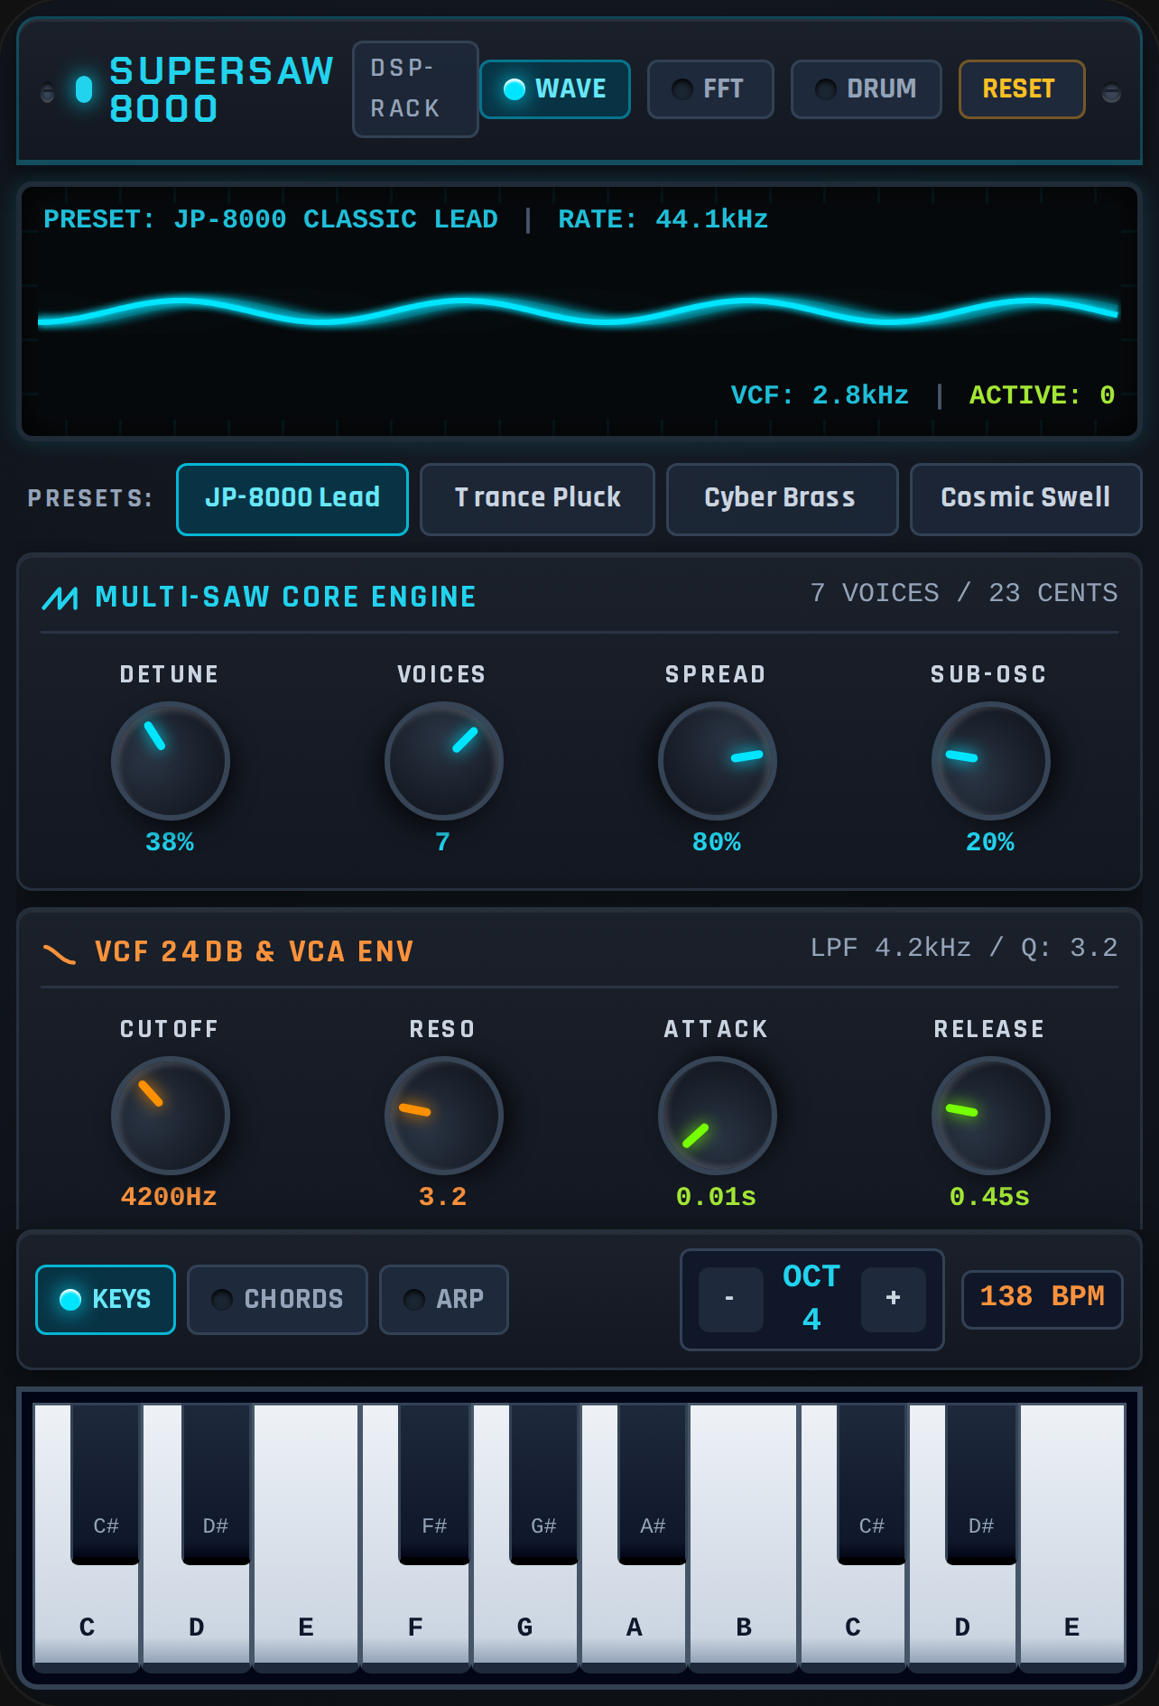This screenshot has width=1159, height=1706.
Task: Click the SUB-OSC knob
Action: pyautogui.click(x=991, y=761)
